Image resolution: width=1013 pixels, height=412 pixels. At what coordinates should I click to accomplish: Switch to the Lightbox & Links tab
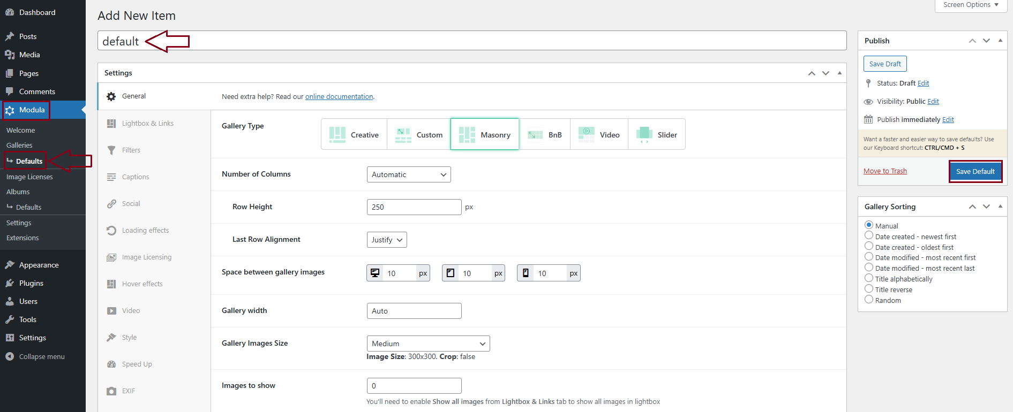tap(147, 124)
